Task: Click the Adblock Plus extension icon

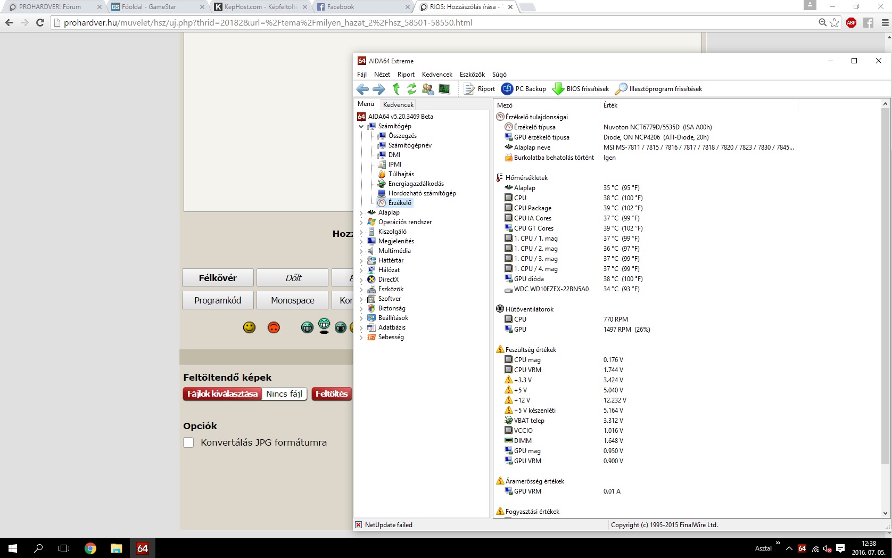Action: 851,22
